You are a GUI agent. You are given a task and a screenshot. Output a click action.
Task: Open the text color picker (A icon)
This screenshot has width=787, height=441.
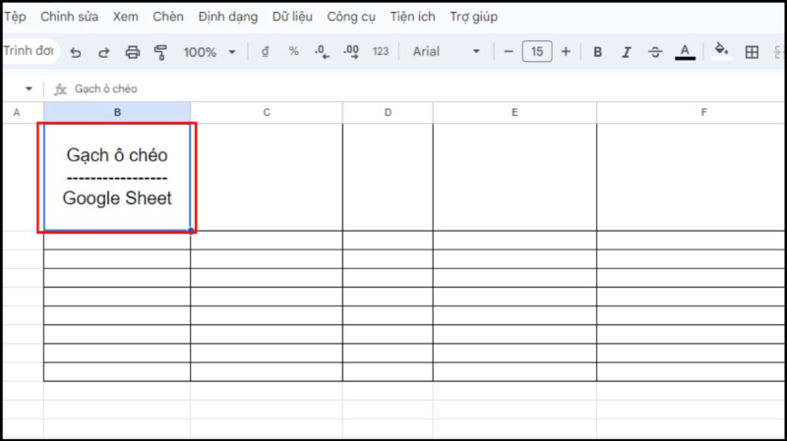[x=686, y=52]
